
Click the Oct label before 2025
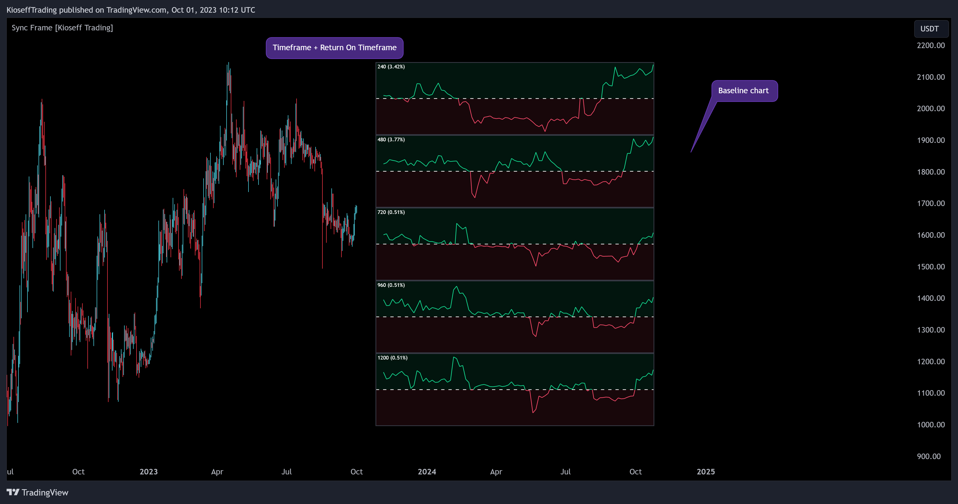pyautogui.click(x=636, y=472)
